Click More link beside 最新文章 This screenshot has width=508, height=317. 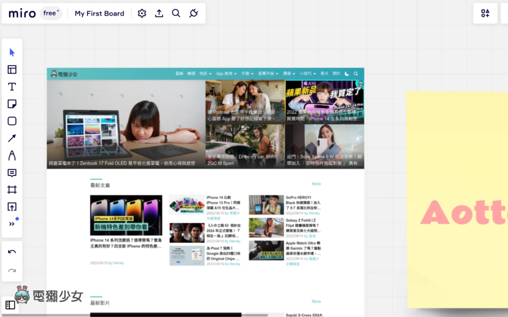316,184
